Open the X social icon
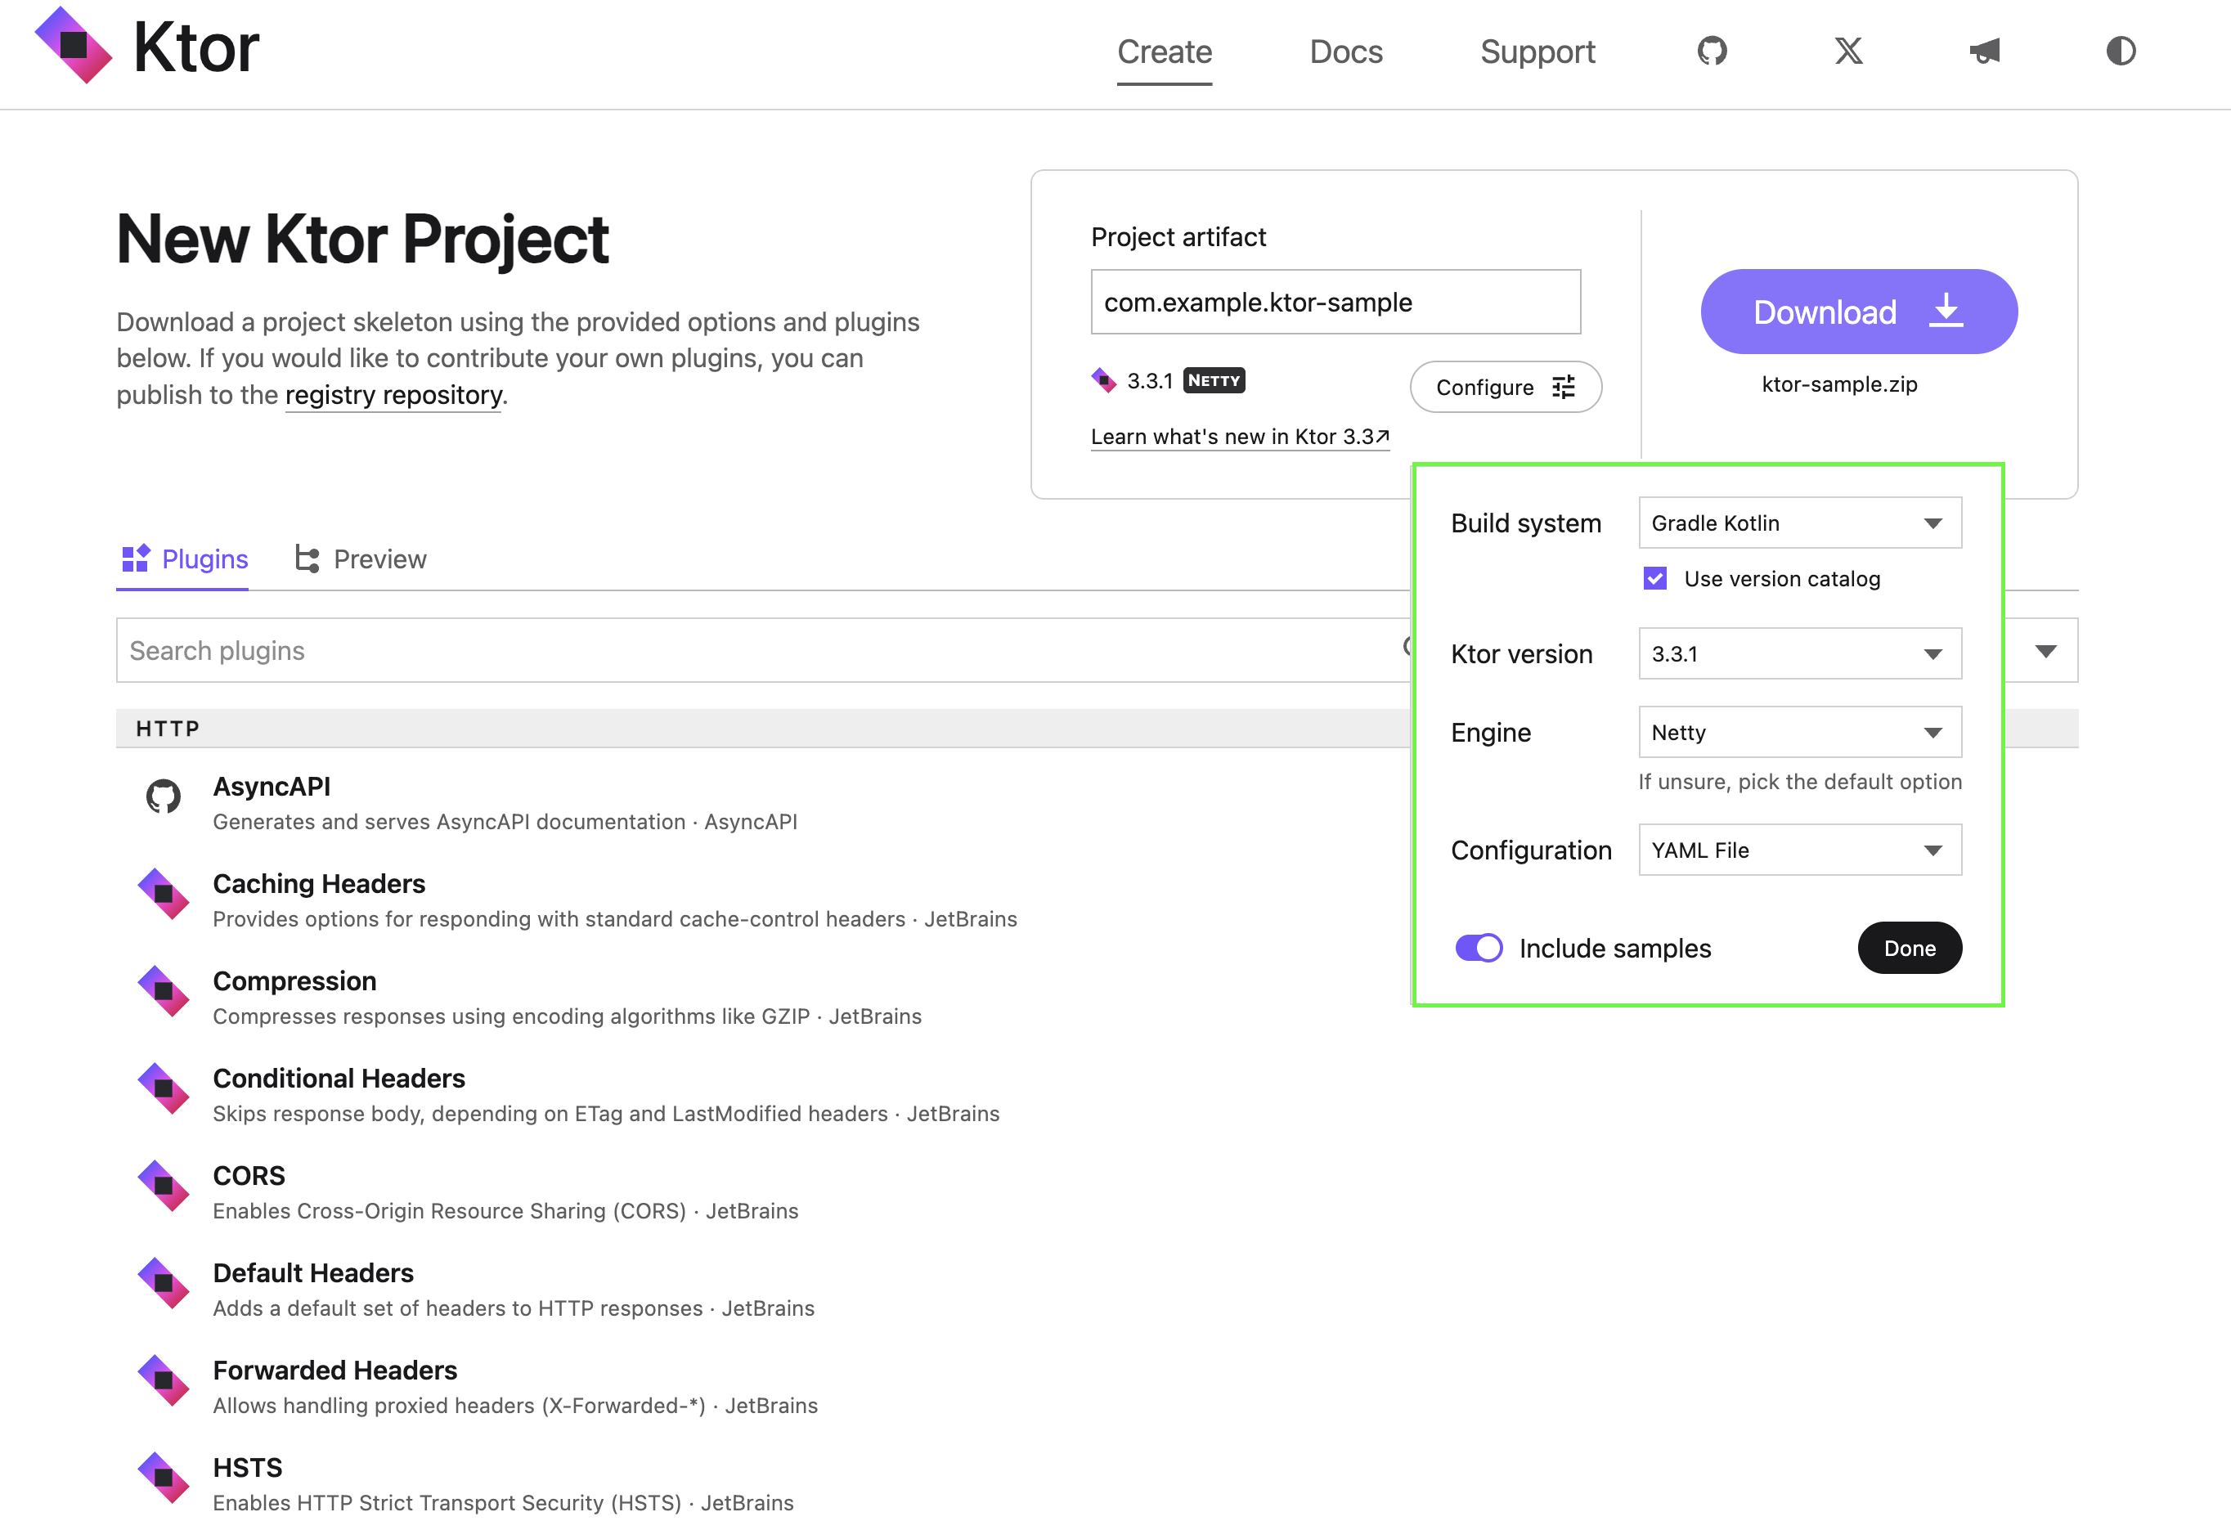The image size is (2231, 1539). click(x=1848, y=51)
